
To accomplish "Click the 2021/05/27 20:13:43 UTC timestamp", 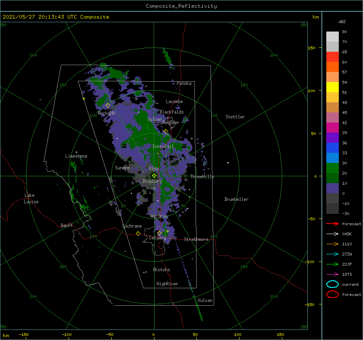I will pos(56,17).
